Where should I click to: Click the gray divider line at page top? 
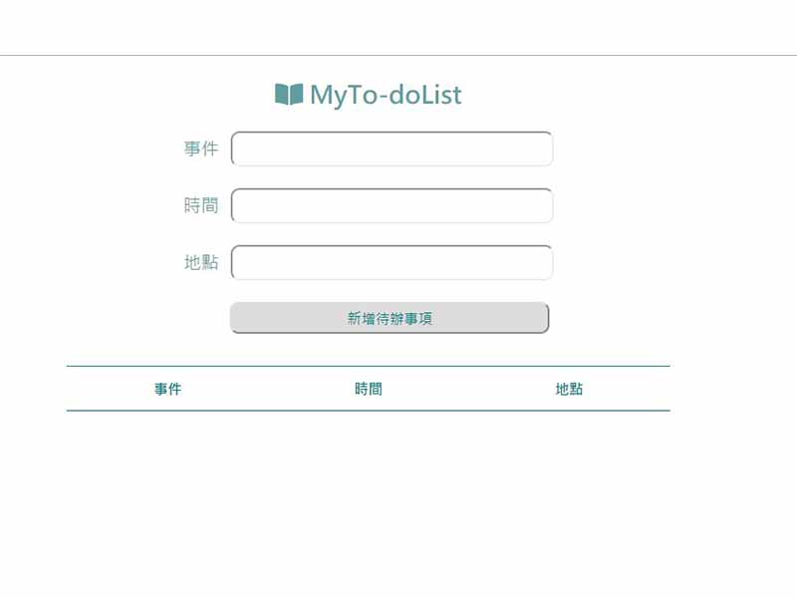(398, 55)
